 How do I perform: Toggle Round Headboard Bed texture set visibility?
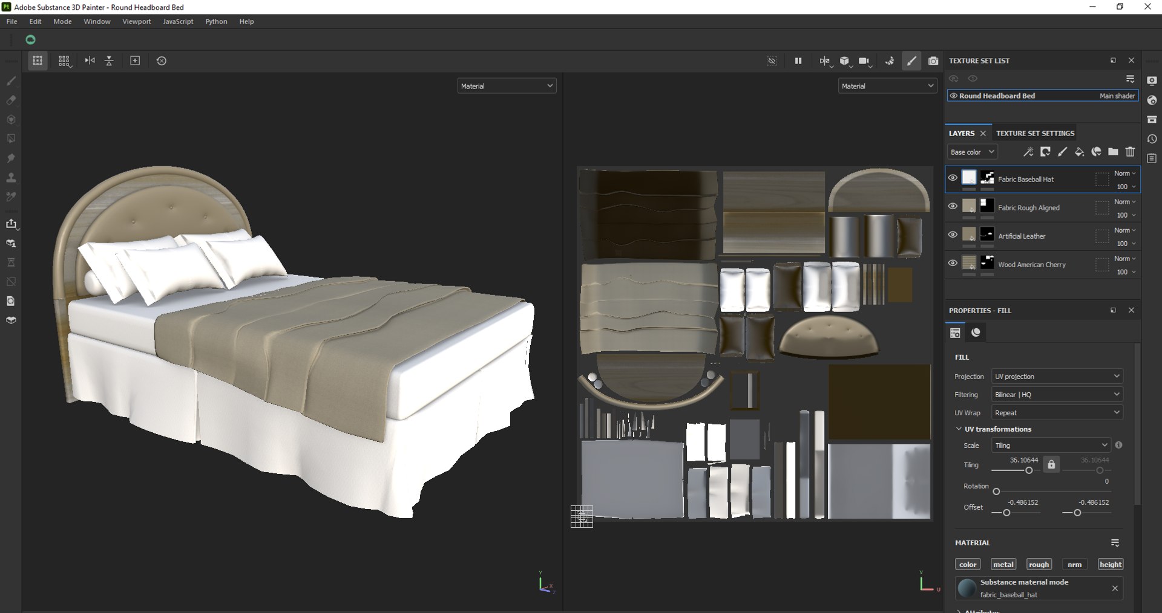point(953,96)
